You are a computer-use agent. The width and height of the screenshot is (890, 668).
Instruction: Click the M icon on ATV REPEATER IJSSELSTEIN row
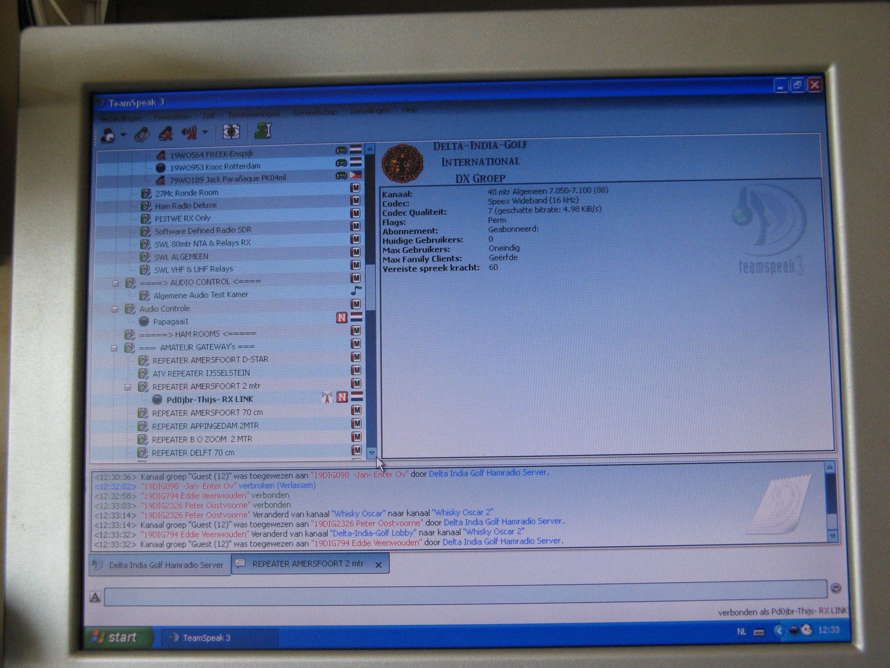pyautogui.click(x=356, y=370)
